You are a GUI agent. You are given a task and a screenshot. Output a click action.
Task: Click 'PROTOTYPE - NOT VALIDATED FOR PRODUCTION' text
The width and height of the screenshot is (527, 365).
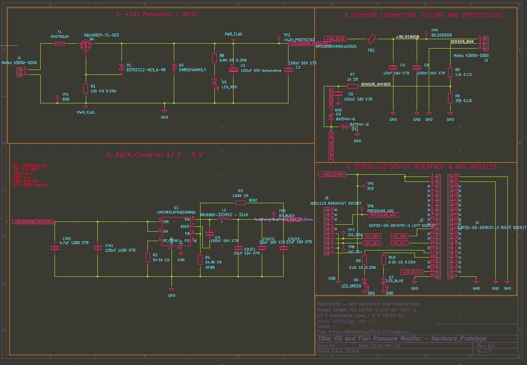pyautogui.click(x=368, y=304)
